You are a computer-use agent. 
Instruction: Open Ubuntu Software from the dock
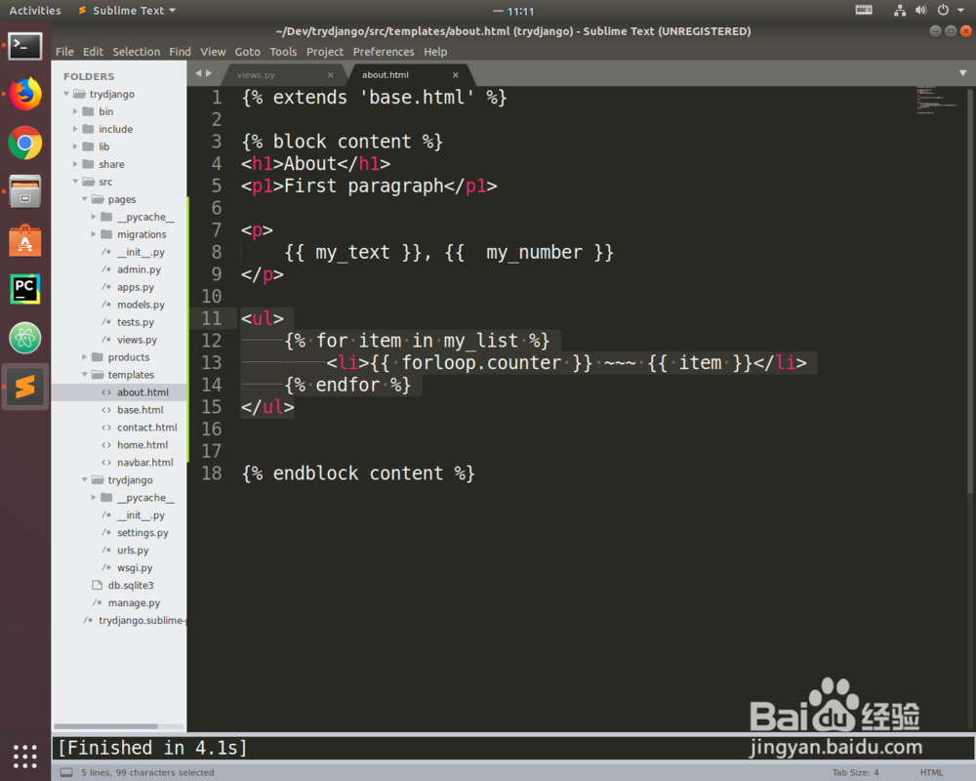(25, 240)
